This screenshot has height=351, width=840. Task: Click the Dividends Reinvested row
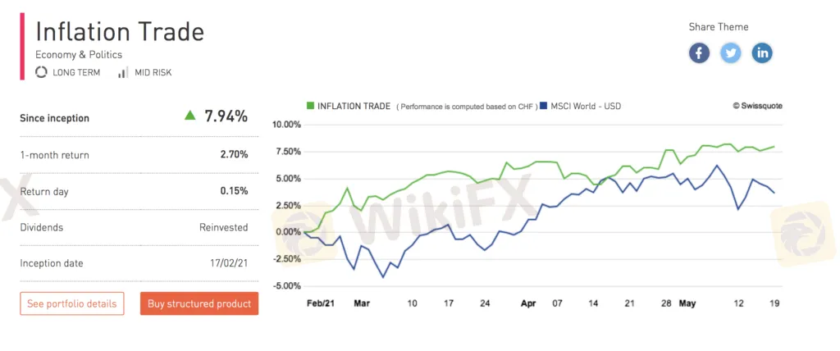(x=134, y=227)
